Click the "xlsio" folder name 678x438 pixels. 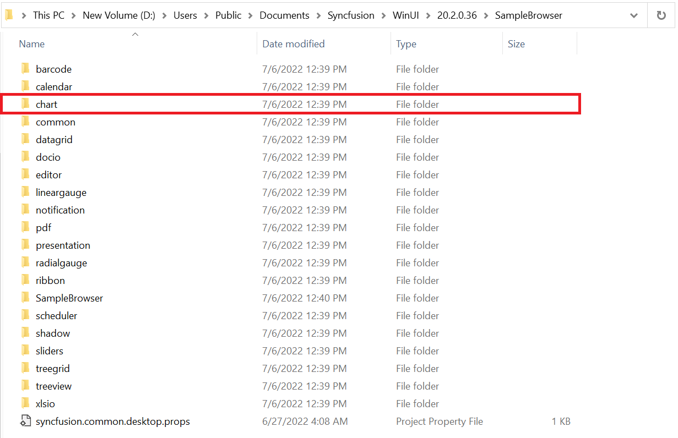[x=45, y=404]
